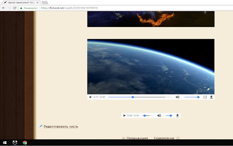Click the blue feather edit icon
The height and width of the screenshot is (146, 233).
pyautogui.click(x=41, y=126)
